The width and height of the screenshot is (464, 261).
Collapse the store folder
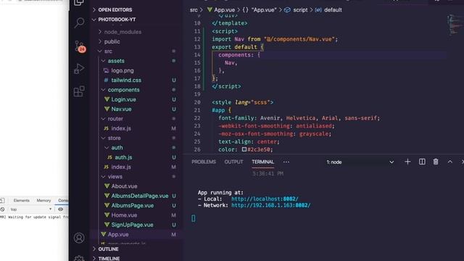114,138
